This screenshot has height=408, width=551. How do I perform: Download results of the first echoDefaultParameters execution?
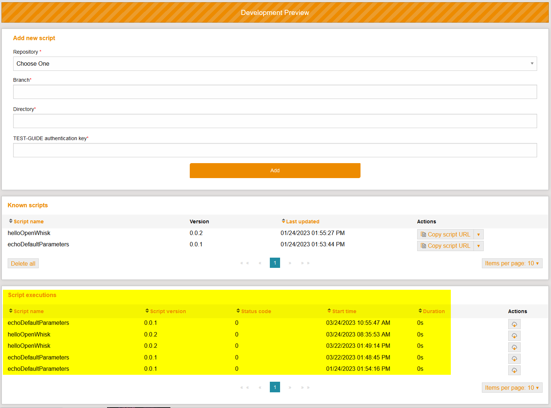pyautogui.click(x=514, y=324)
